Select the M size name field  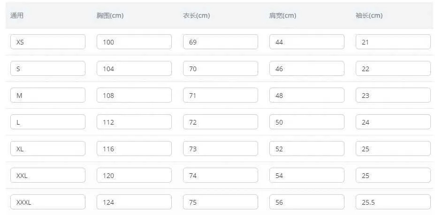[48, 95]
